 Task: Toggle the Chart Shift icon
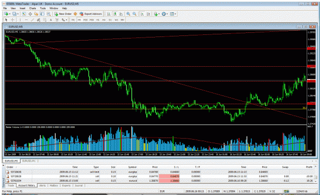coord(148,14)
